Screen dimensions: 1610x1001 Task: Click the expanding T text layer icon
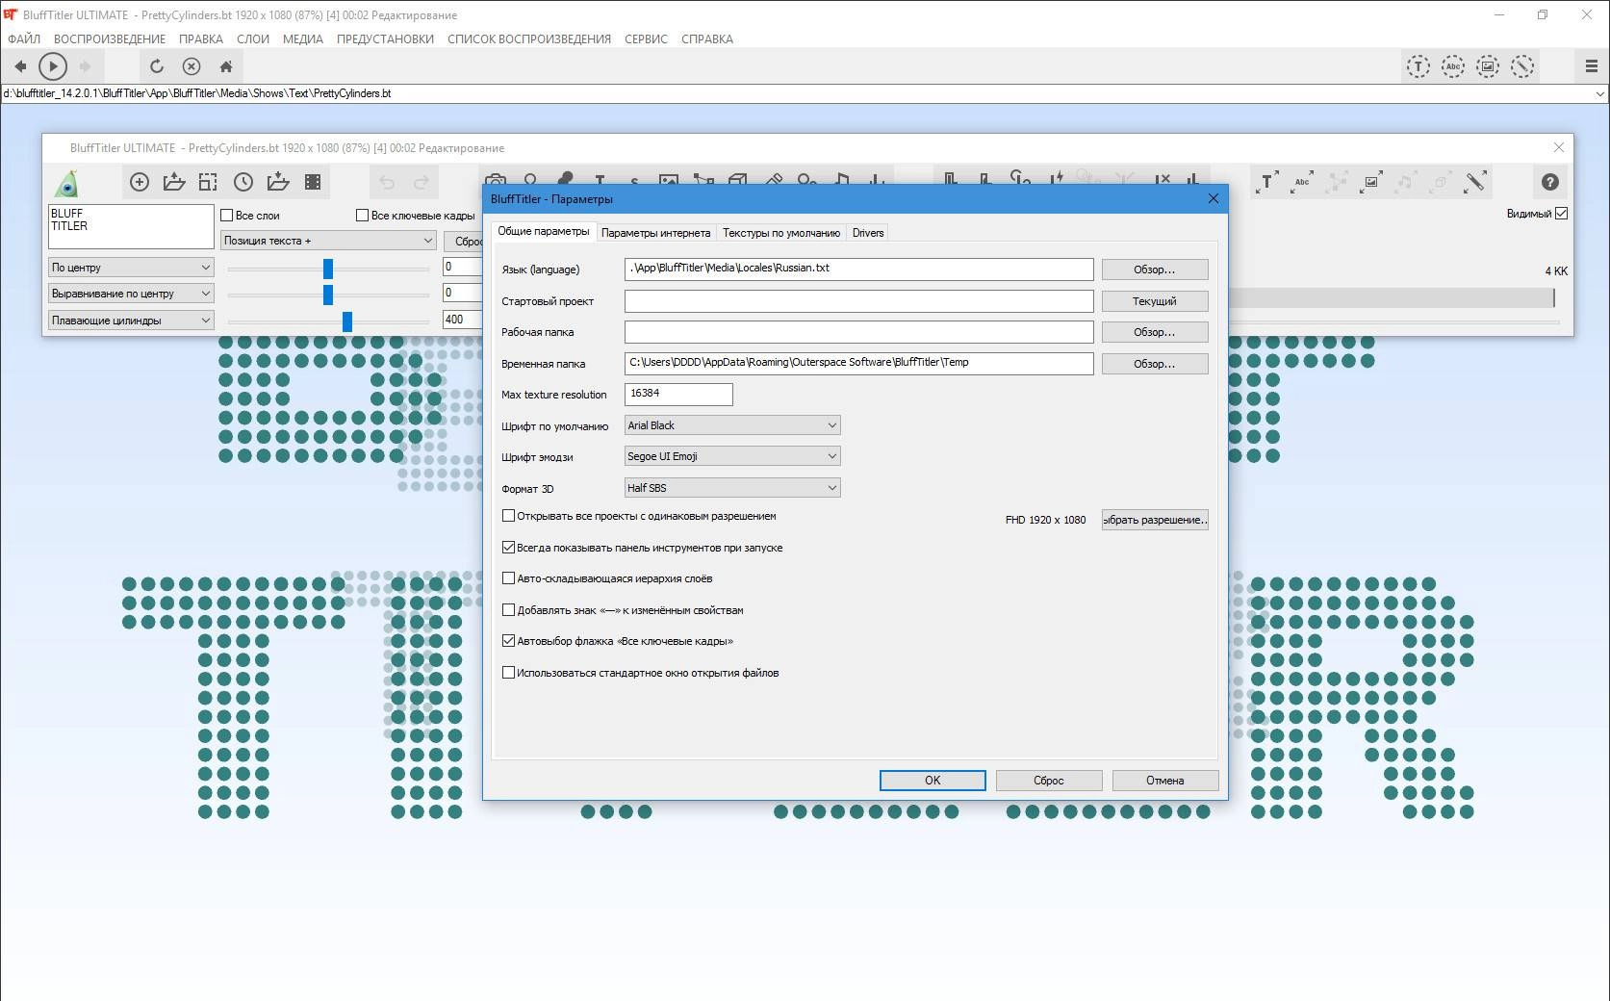click(x=1267, y=182)
